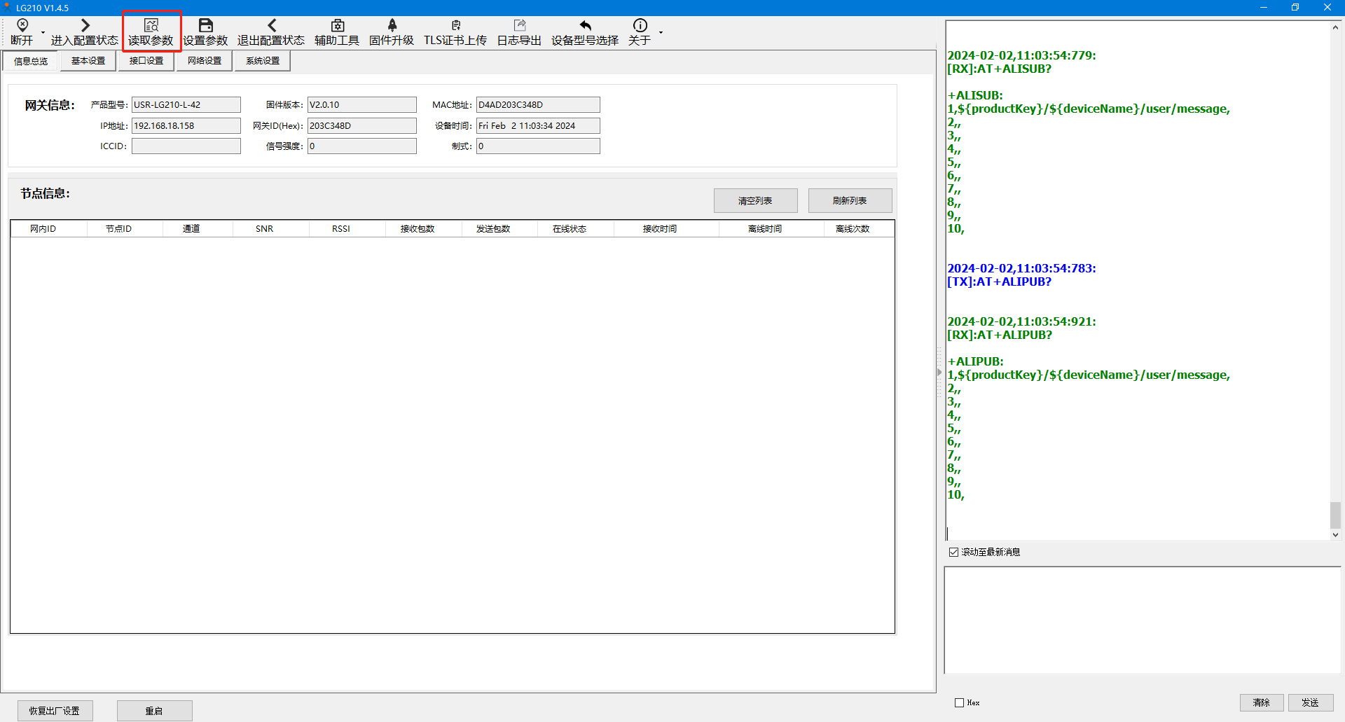This screenshot has width=1345, height=722.
Task: Click the log scrollbar down arrow
Action: [x=1335, y=534]
